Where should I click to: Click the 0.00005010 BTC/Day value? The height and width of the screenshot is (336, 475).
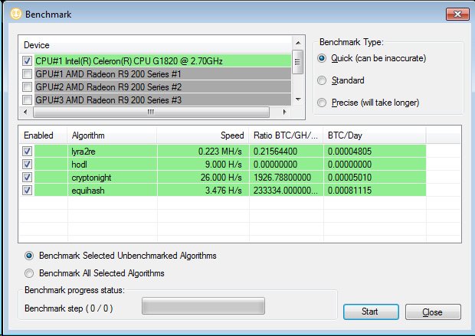coord(349,177)
